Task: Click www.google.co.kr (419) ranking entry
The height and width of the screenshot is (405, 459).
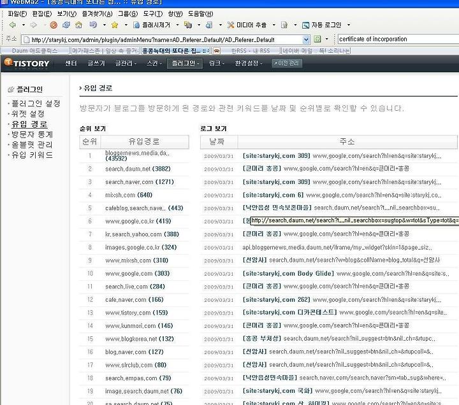Action: coord(138,221)
